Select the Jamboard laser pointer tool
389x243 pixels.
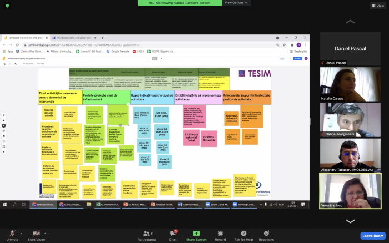4,152
